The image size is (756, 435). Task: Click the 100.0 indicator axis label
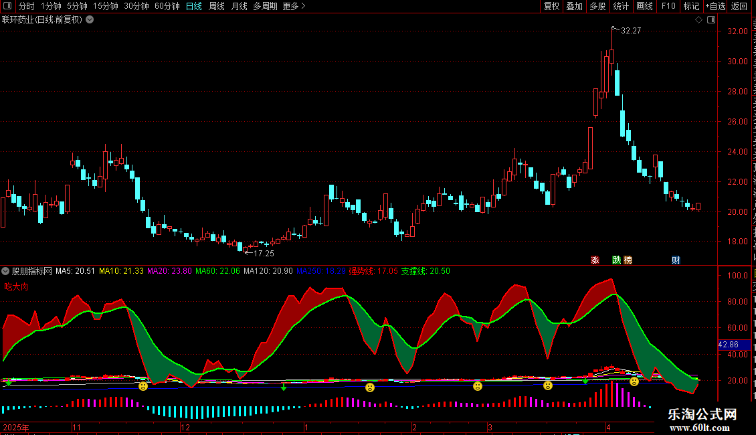click(x=737, y=276)
